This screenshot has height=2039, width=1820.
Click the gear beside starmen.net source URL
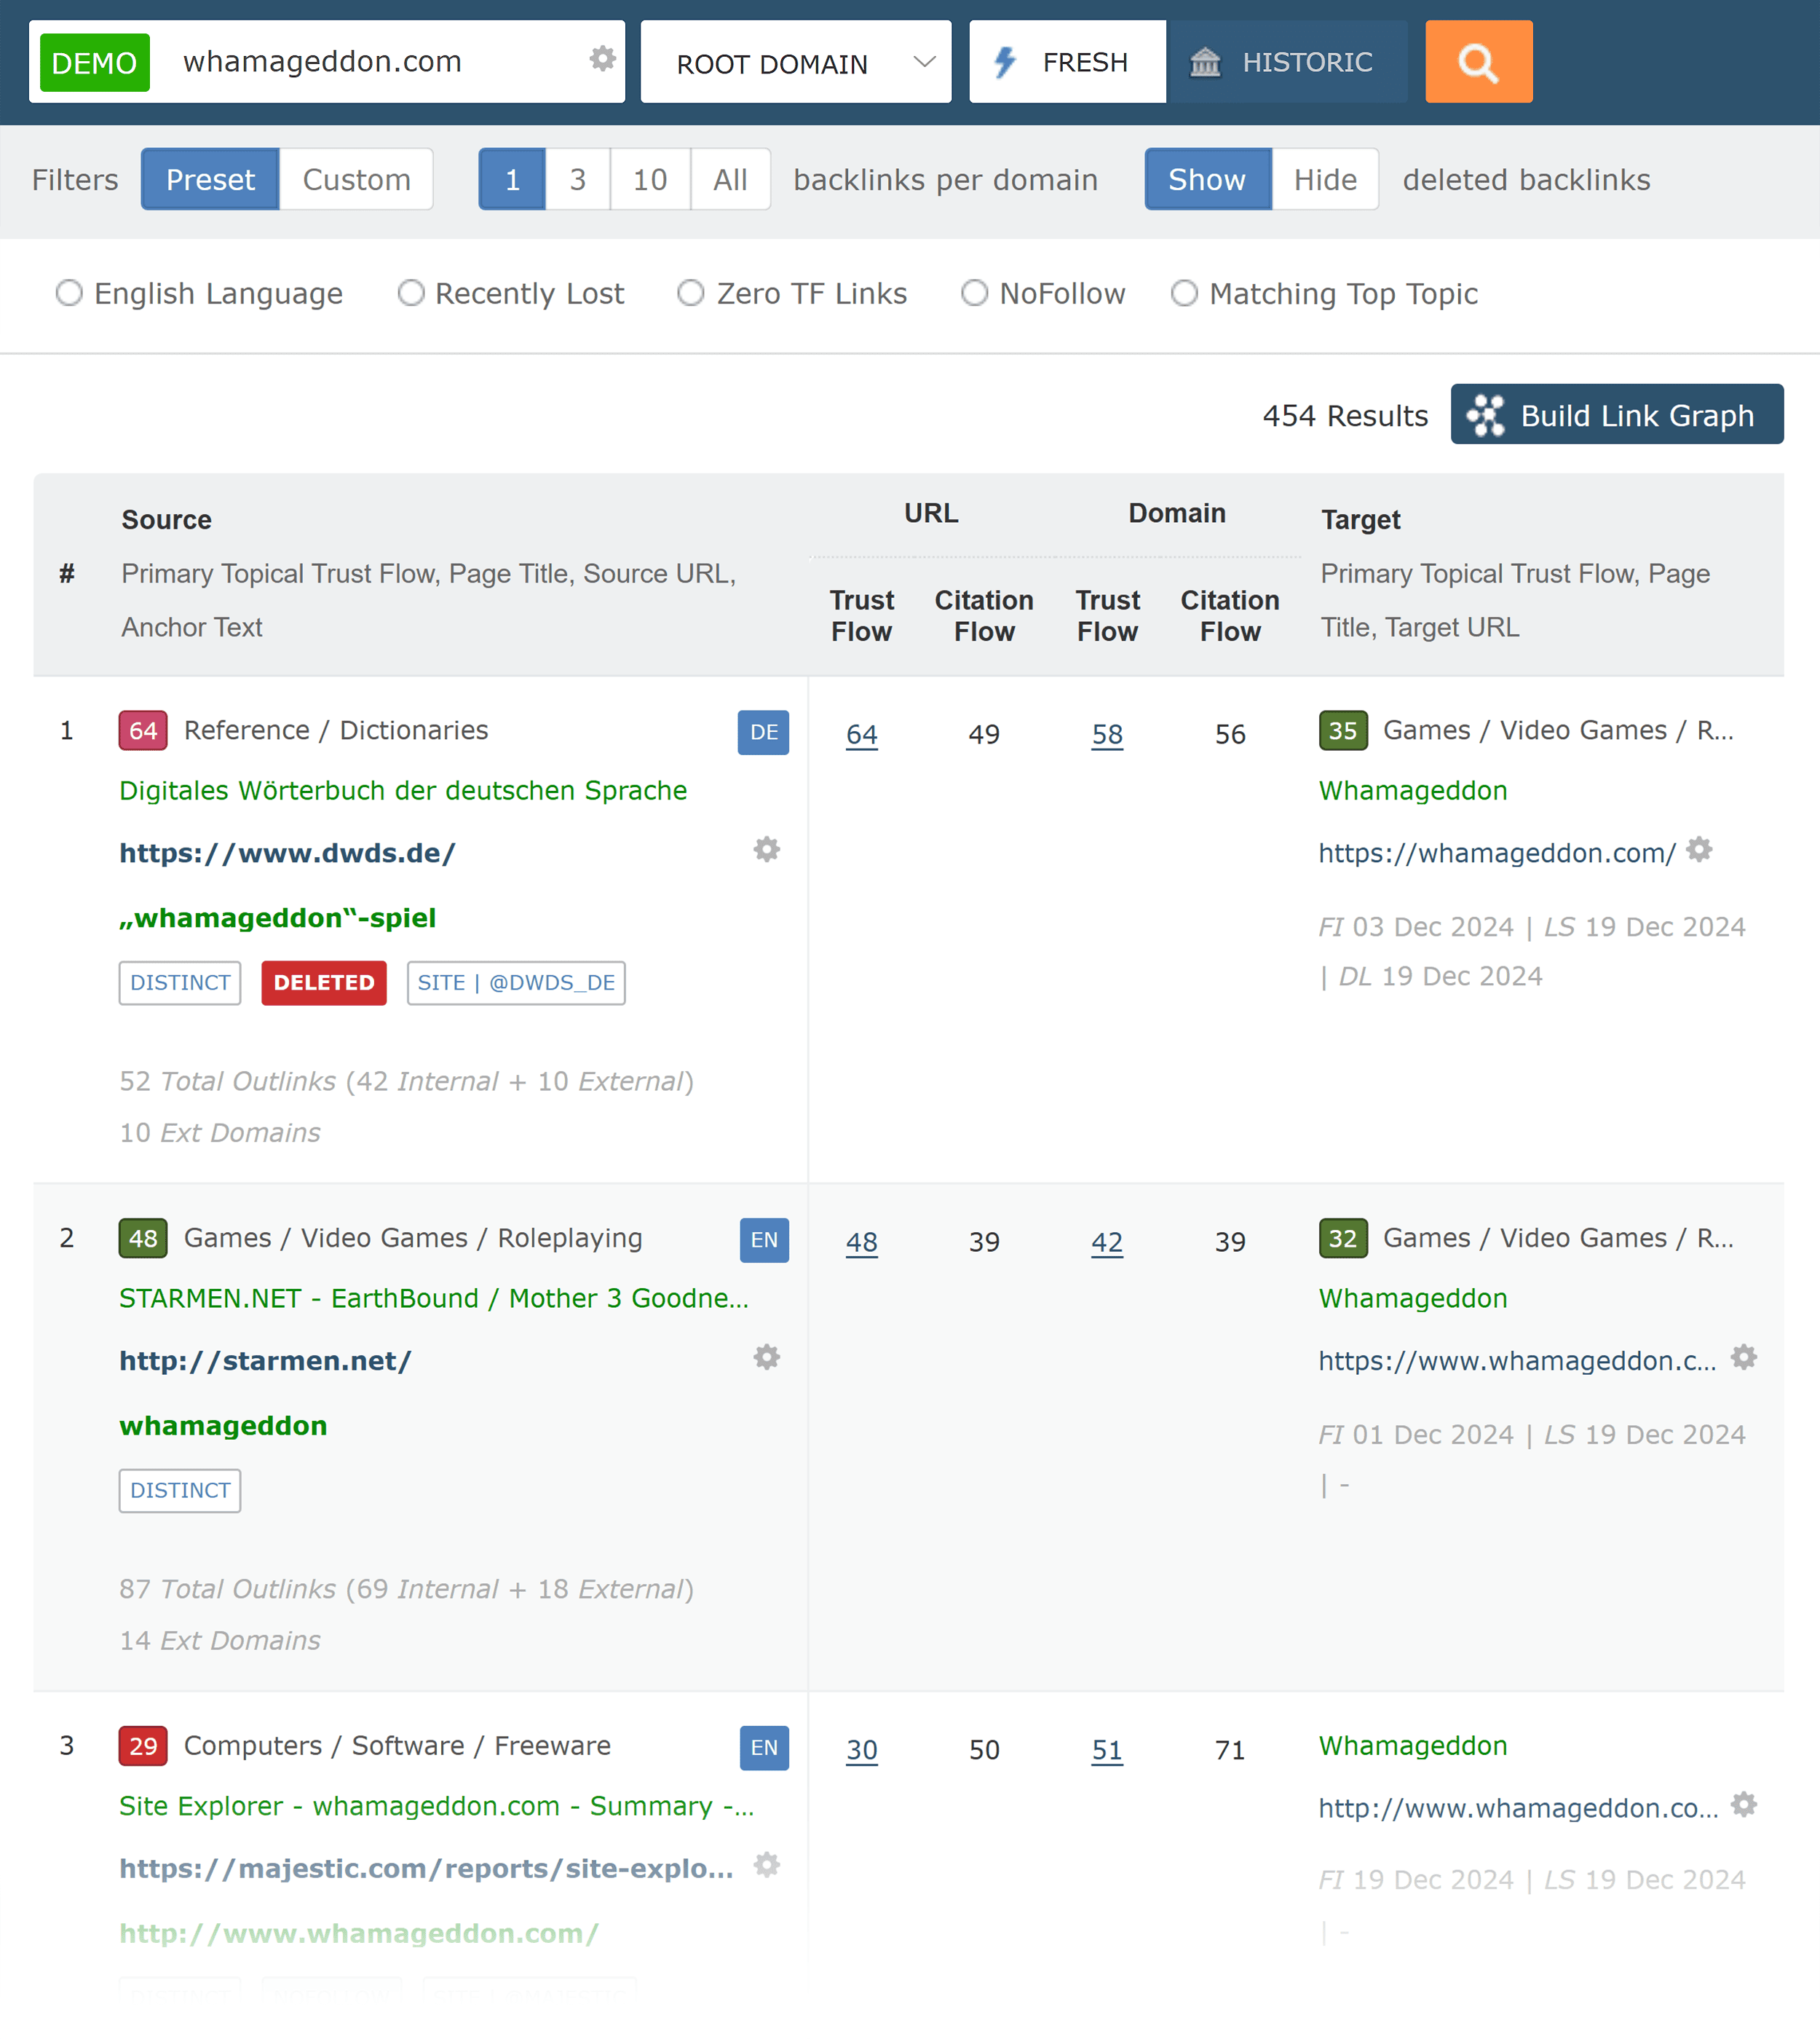click(x=767, y=1357)
